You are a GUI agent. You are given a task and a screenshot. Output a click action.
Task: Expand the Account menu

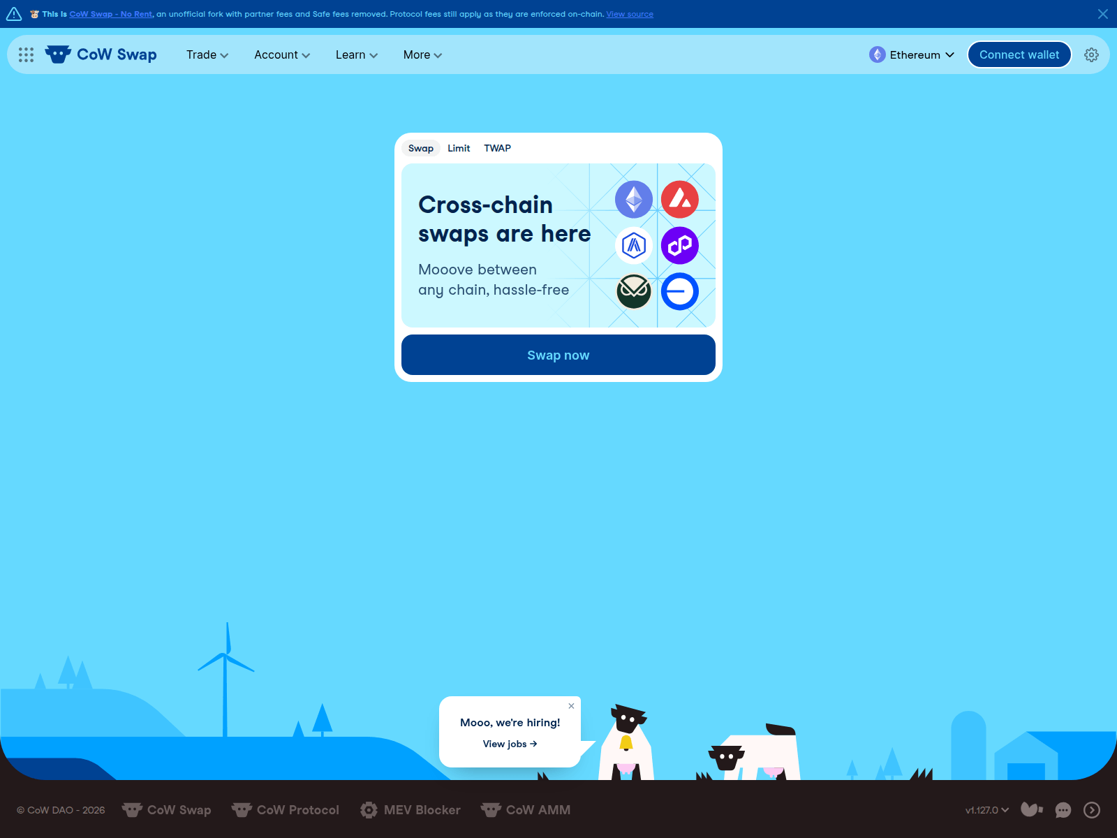click(x=282, y=54)
